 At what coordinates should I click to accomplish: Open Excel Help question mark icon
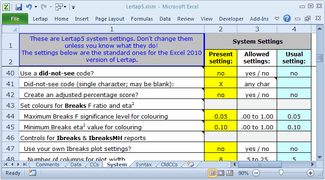(287, 18)
